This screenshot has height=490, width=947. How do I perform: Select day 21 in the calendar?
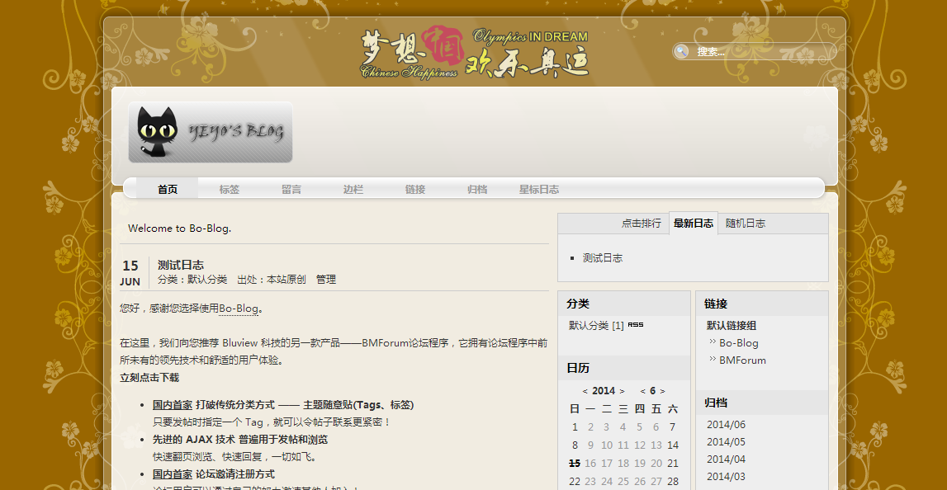[x=672, y=464]
